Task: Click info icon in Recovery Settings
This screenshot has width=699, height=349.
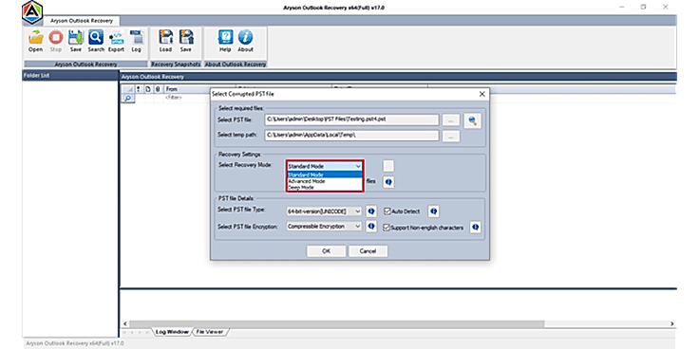Action: 388,182
